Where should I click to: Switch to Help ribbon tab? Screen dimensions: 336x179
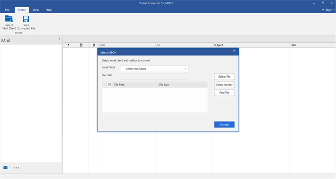49,10
